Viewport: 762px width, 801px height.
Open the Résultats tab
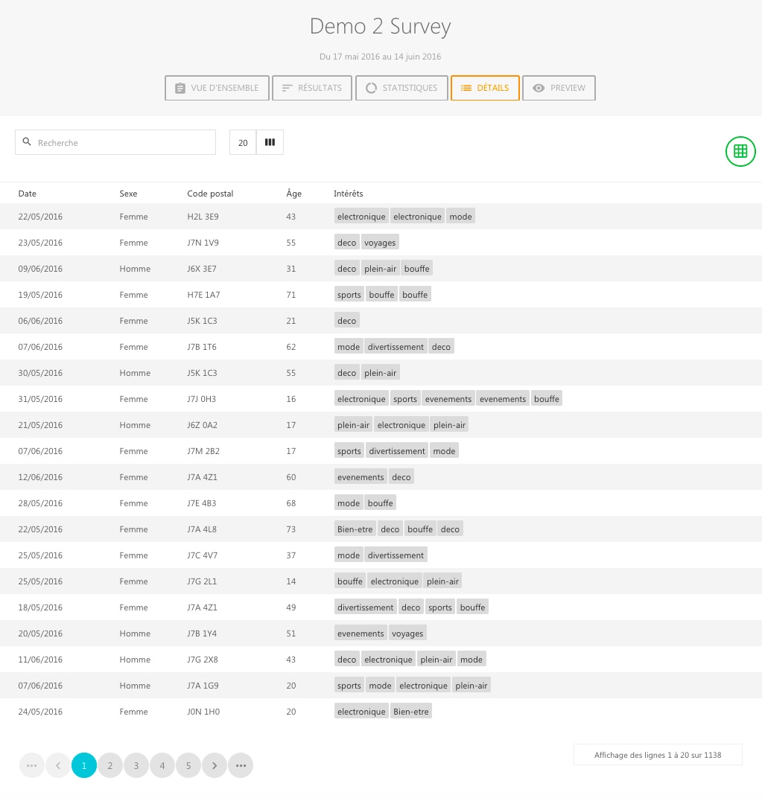[311, 88]
